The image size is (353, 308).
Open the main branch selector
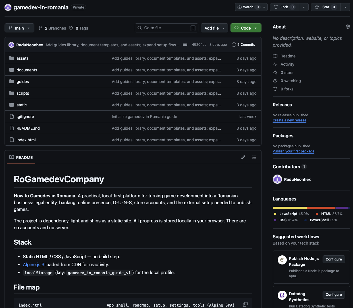pyautogui.click(x=19, y=28)
